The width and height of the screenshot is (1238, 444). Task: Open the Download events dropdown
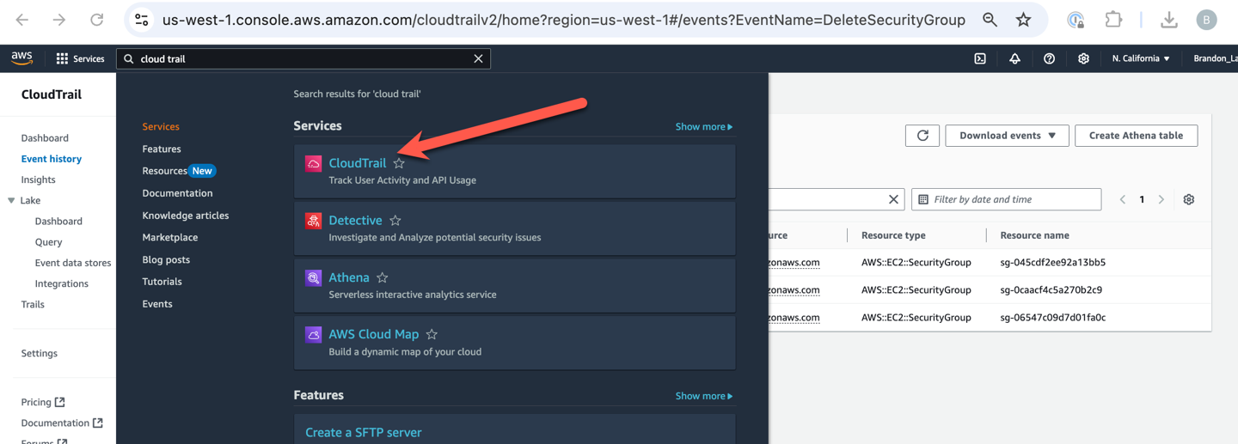(x=1008, y=136)
